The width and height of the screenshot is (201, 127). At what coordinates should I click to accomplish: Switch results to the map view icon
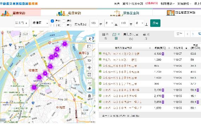coord(116,36)
